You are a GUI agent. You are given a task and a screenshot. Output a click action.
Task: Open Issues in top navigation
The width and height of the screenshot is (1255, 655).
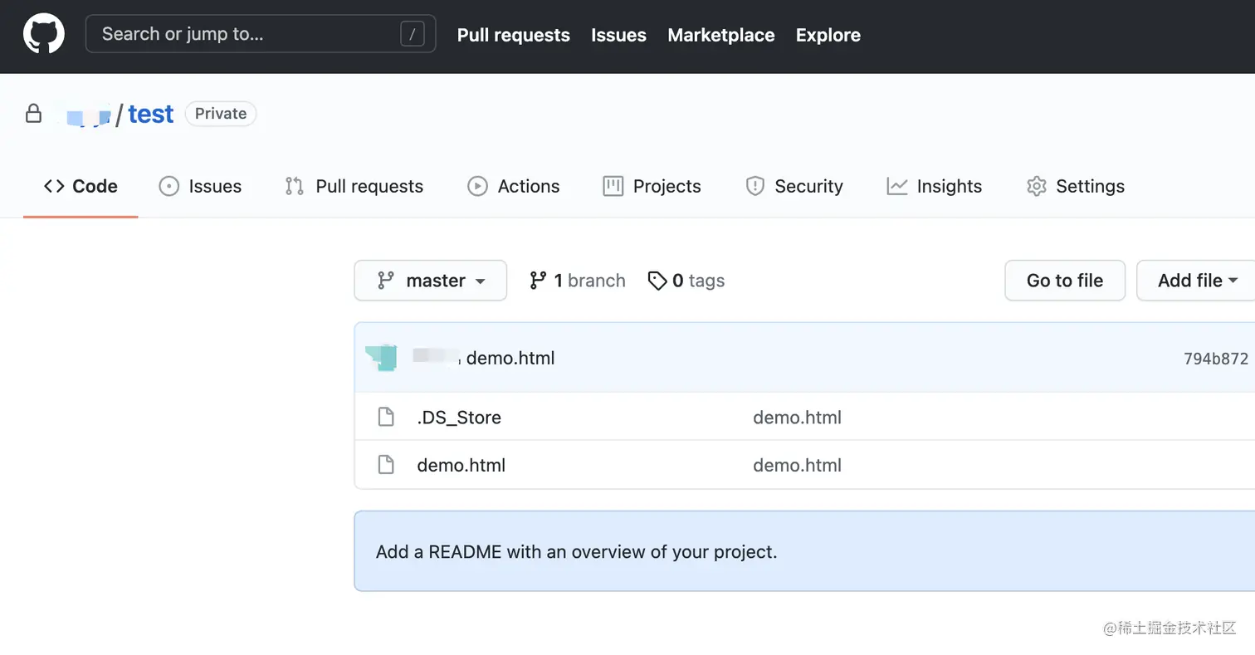[618, 35]
